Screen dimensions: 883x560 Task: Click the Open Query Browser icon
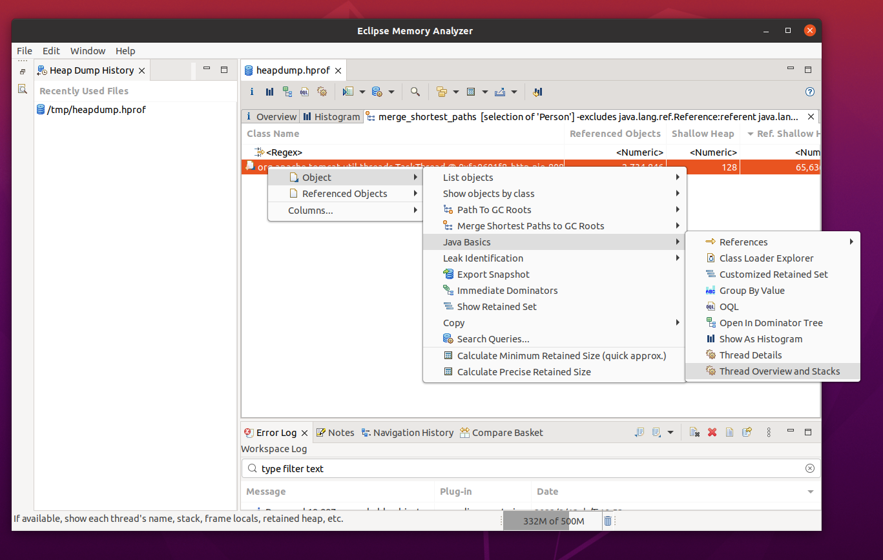(378, 92)
